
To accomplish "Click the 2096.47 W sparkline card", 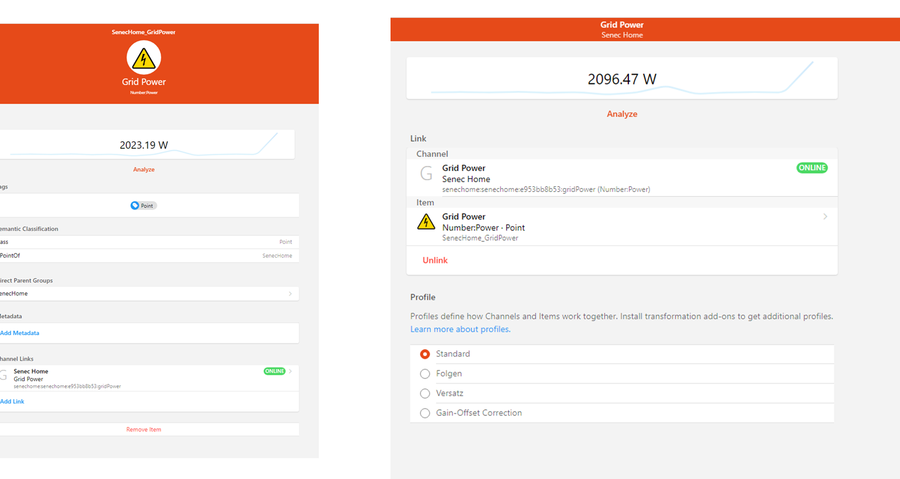I will click(622, 78).
